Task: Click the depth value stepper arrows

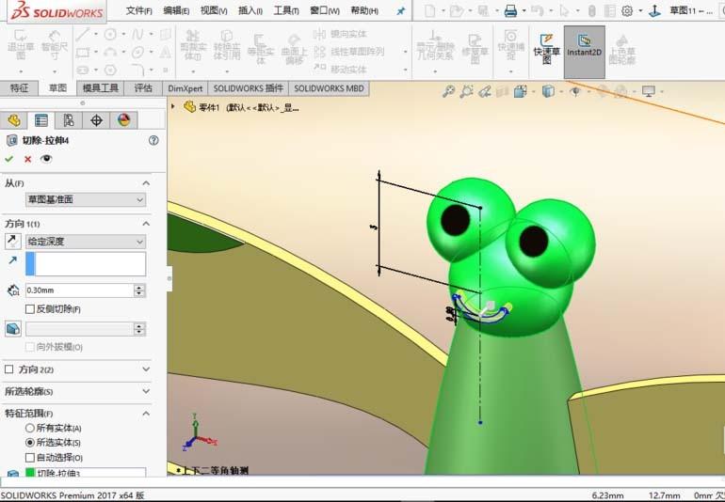Action: [139, 290]
